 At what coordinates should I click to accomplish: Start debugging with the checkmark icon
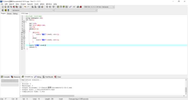(70, 7)
